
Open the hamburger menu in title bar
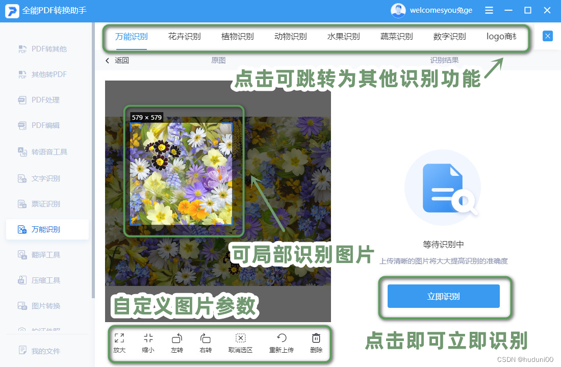click(489, 10)
